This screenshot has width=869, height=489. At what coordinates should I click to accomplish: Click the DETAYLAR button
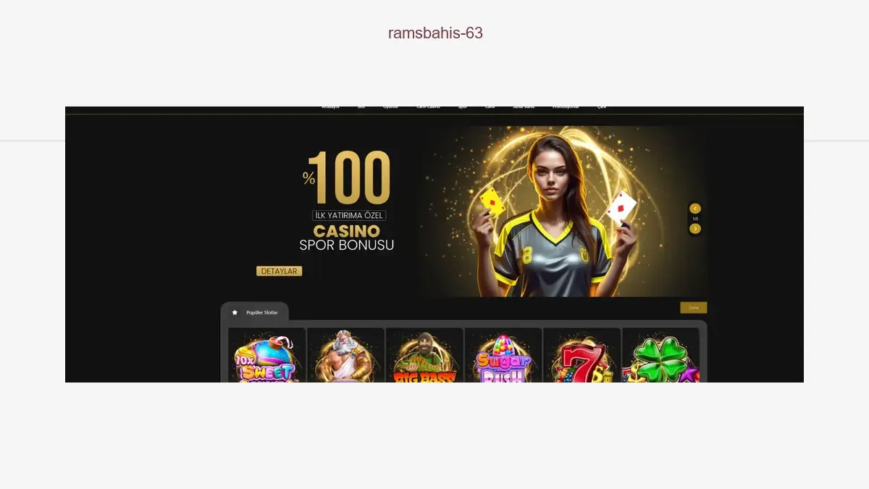click(x=279, y=271)
